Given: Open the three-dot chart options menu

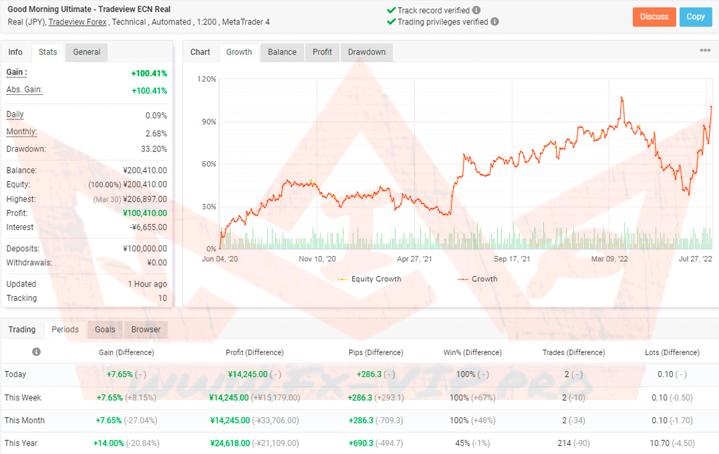Looking at the screenshot, I should [705, 51].
